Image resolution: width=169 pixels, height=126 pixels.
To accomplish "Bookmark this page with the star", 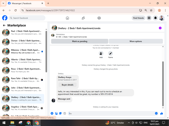I will 151,10.
